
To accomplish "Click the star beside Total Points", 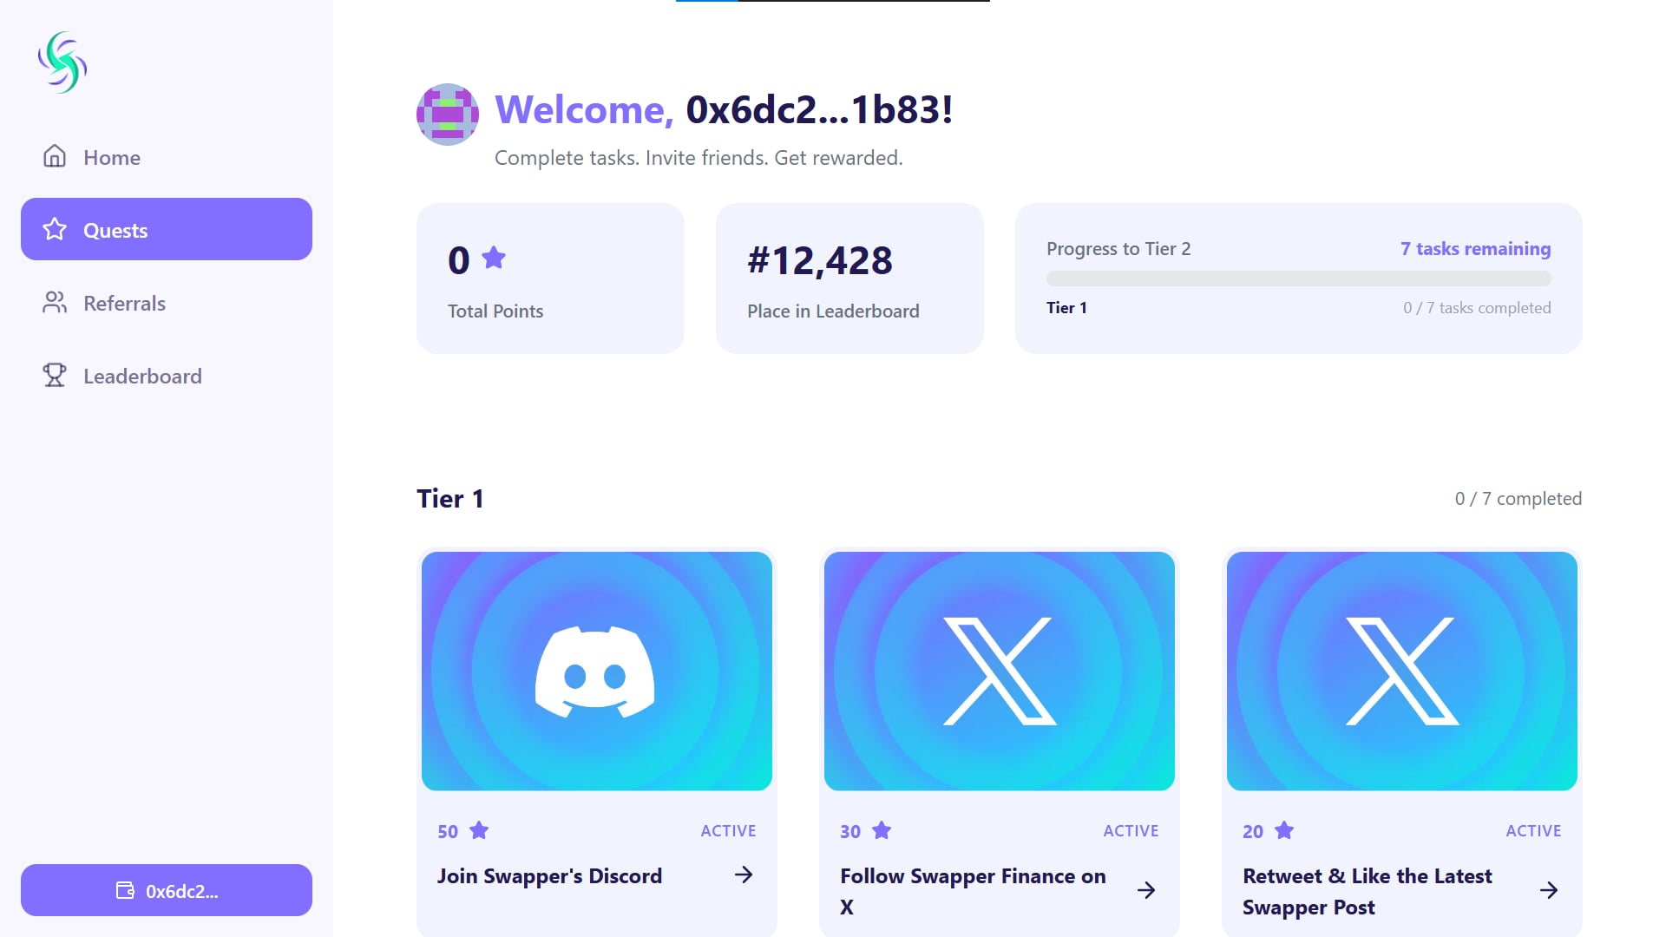I will (x=494, y=258).
